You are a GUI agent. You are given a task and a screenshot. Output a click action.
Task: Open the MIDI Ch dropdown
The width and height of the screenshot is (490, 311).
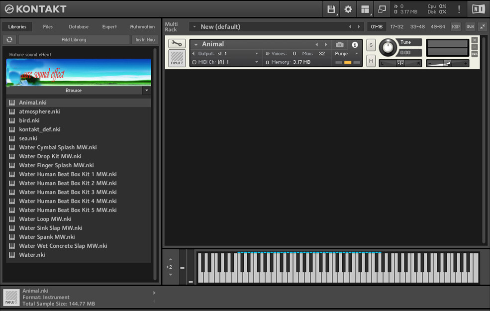tap(257, 62)
